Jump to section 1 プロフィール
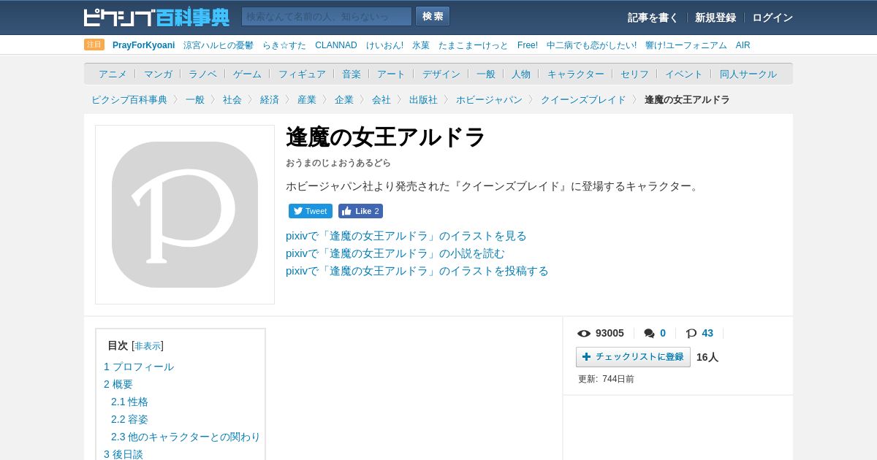This screenshot has height=460, width=877. (139, 367)
